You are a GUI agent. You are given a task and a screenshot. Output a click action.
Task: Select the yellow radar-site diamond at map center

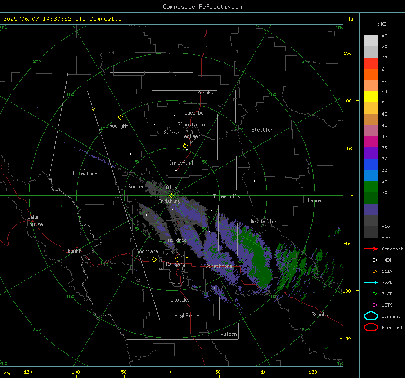pyautogui.click(x=171, y=196)
